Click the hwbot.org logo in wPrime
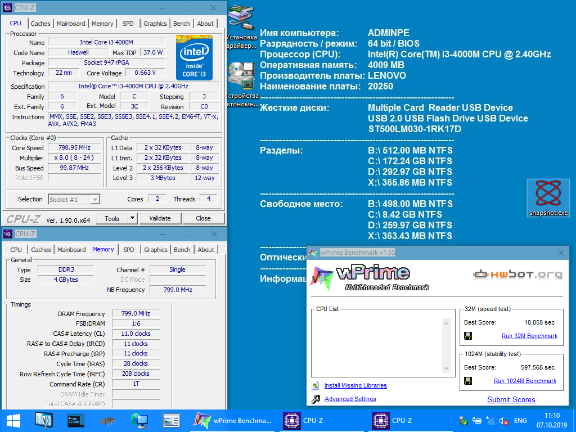The width and height of the screenshot is (576, 432). (517, 274)
